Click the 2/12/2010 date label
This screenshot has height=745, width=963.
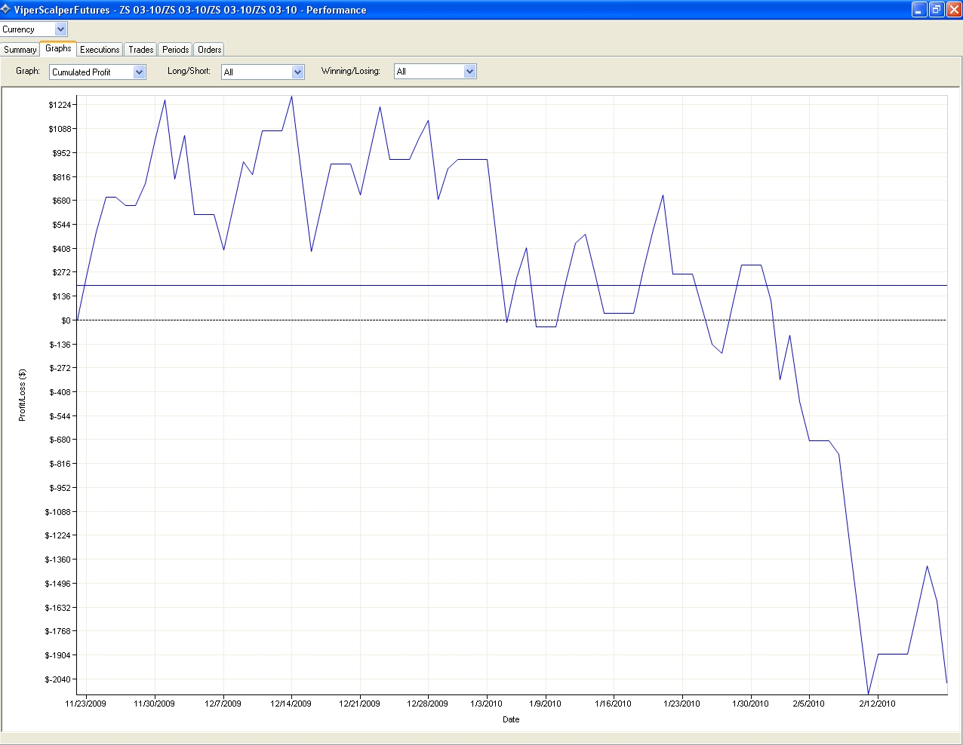[x=878, y=704]
